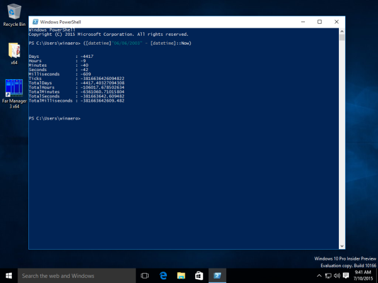The width and height of the screenshot is (378, 283).
Task: Click the TotalMinutes output line
Action: click(76, 92)
